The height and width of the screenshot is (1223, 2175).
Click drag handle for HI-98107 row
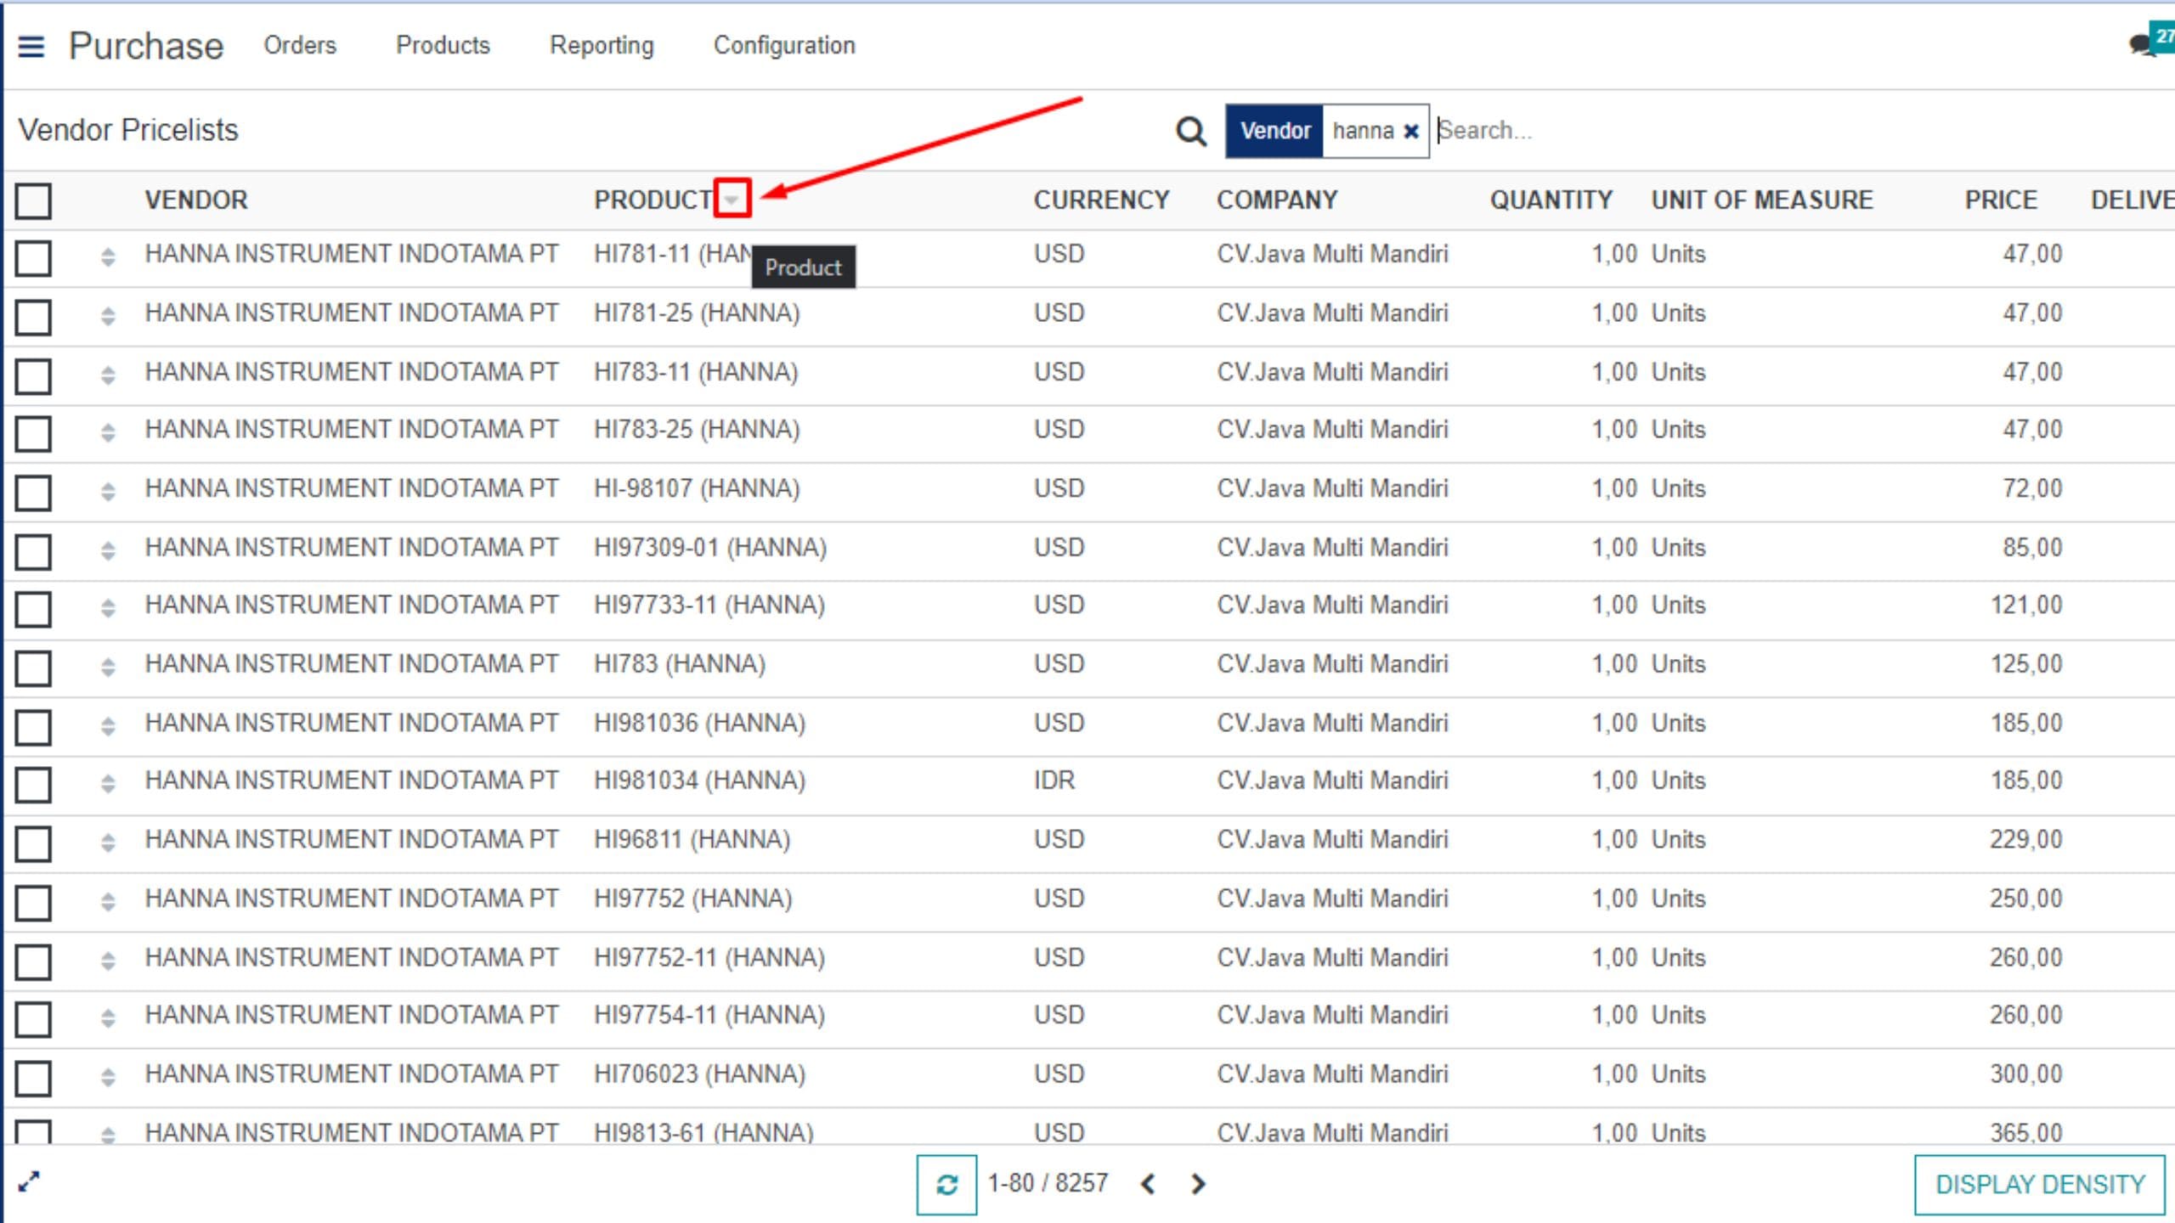pyautogui.click(x=108, y=491)
